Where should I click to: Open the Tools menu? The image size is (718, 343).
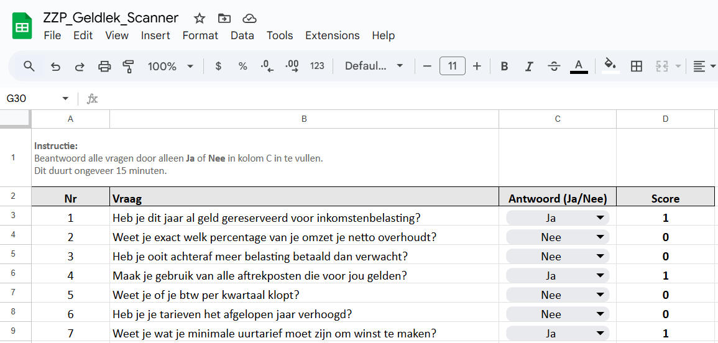(x=280, y=35)
